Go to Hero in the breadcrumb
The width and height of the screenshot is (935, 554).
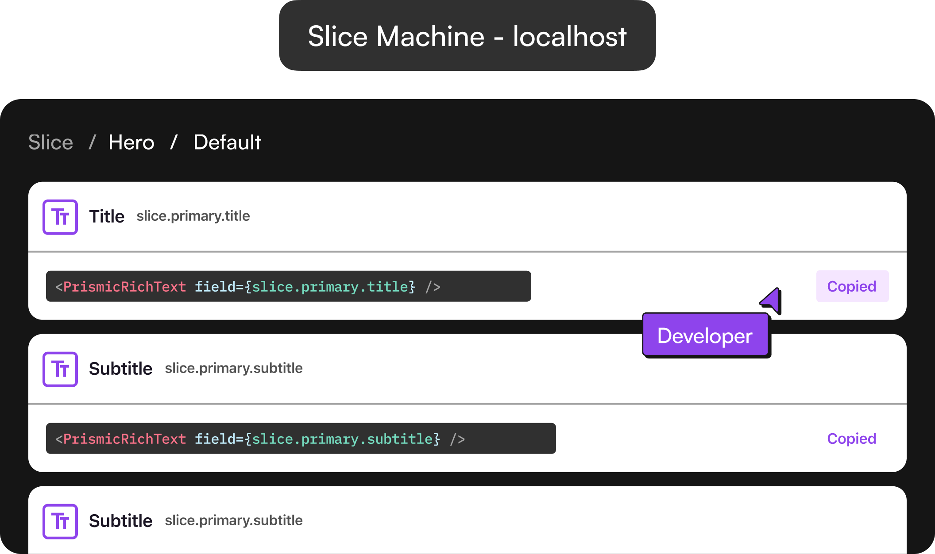[131, 142]
